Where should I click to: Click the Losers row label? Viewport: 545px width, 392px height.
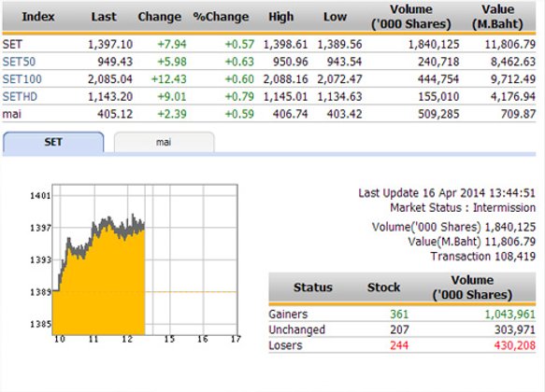[285, 345]
